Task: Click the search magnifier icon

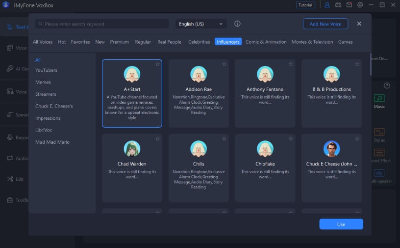Action: [40, 24]
